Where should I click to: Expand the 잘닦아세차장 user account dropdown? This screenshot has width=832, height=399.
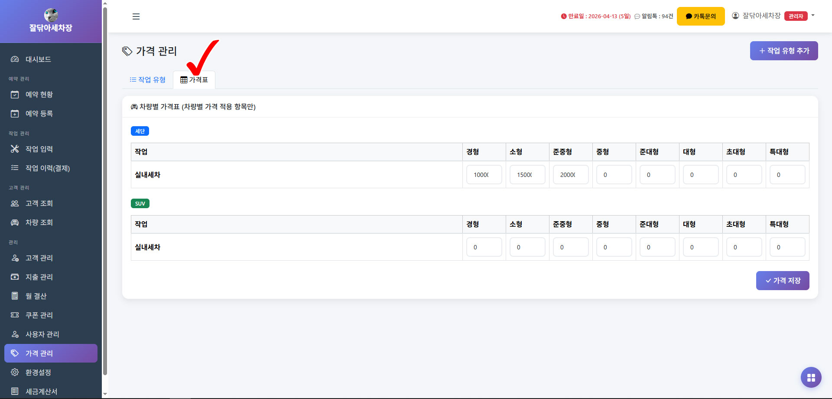click(773, 16)
